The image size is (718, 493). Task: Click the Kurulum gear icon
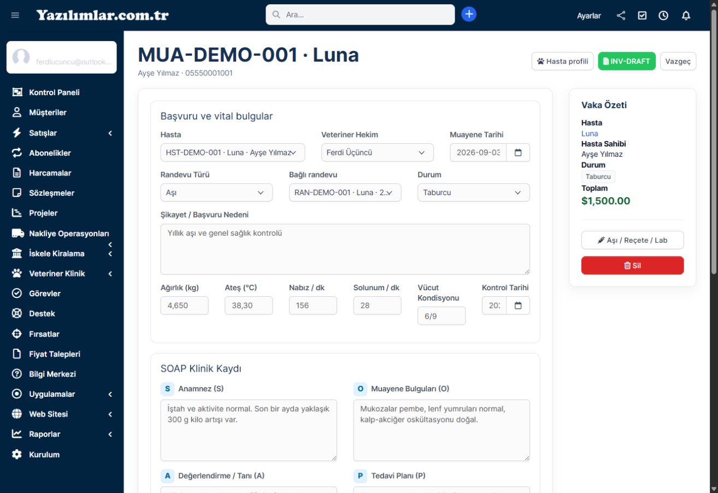click(x=17, y=454)
